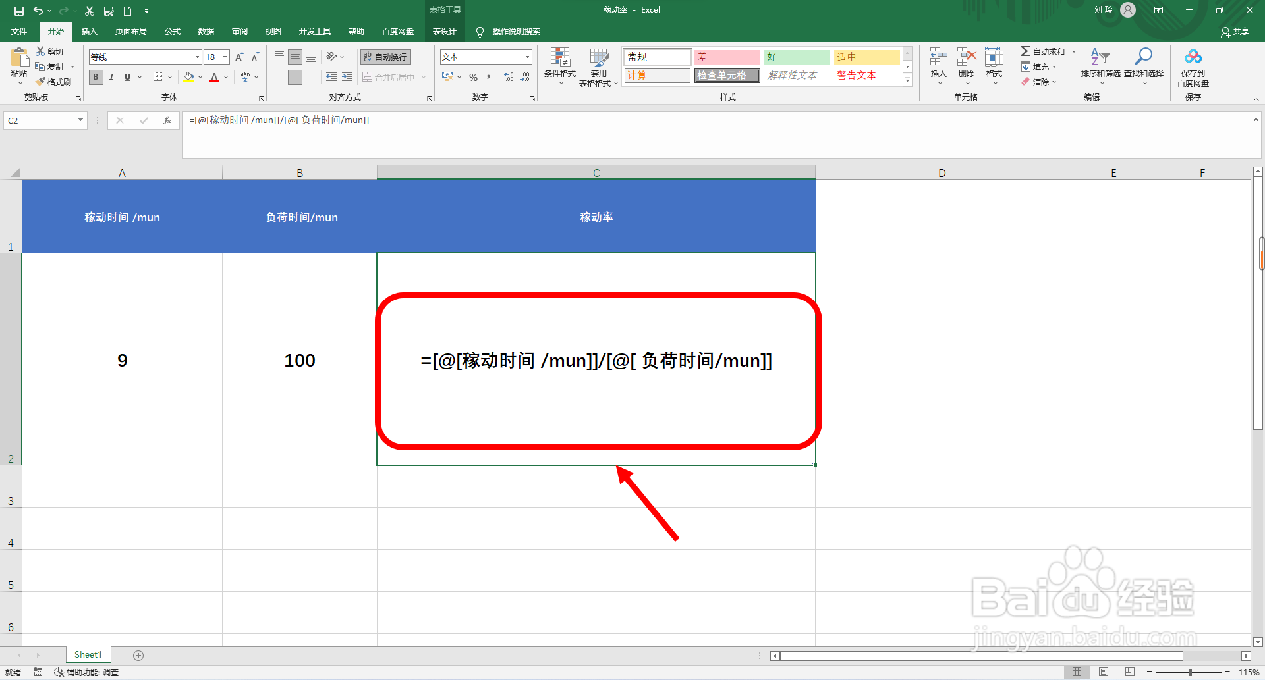Open Find and Select magnifier icon
The width and height of the screenshot is (1265, 680).
(1143, 57)
